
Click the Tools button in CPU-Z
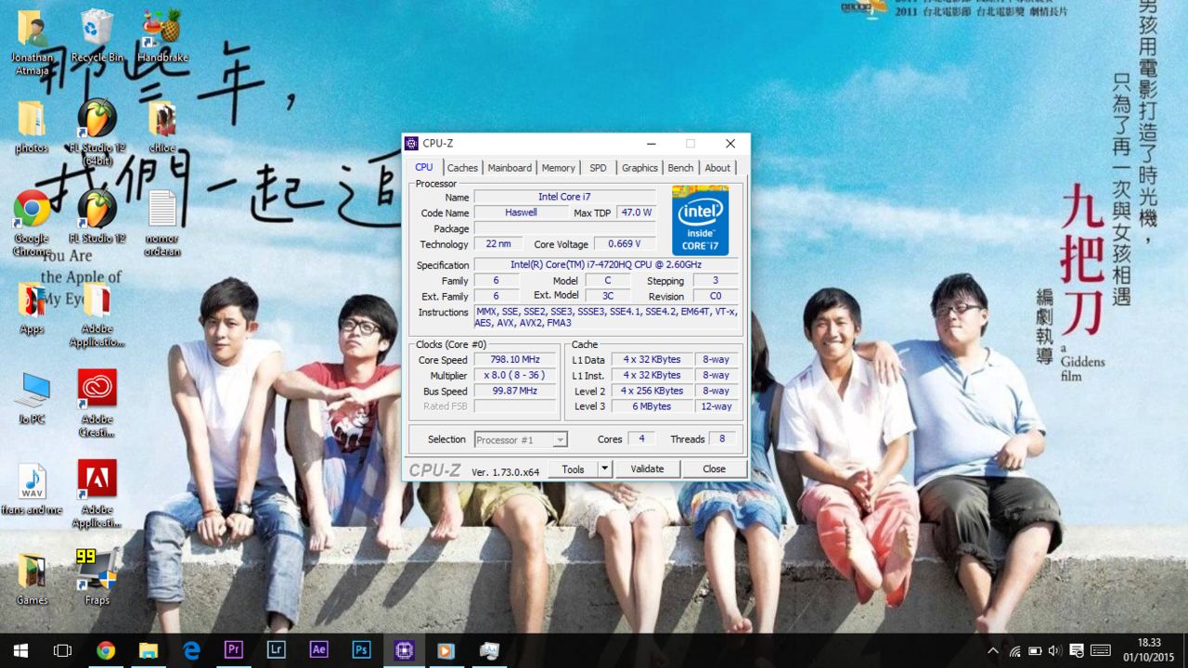pyautogui.click(x=573, y=469)
